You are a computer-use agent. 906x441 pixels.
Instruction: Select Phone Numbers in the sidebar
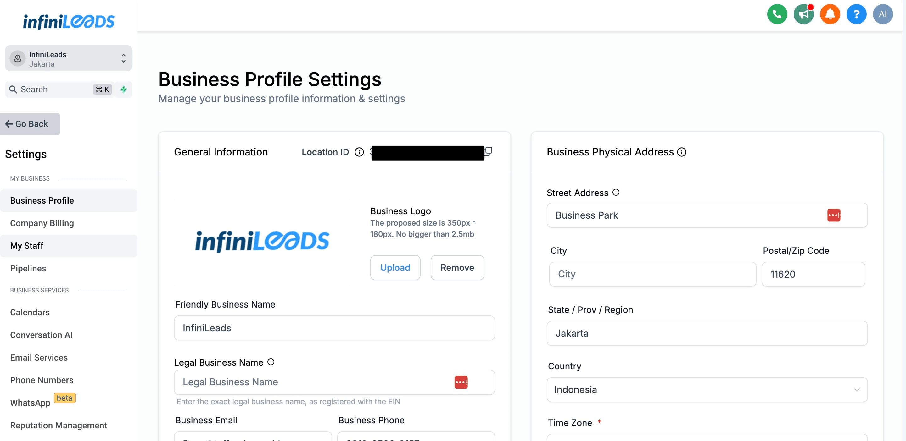(42, 380)
